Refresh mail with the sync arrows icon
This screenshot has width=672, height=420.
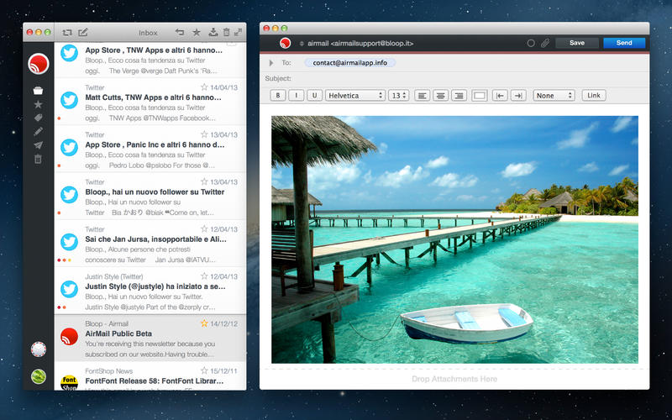click(x=67, y=33)
